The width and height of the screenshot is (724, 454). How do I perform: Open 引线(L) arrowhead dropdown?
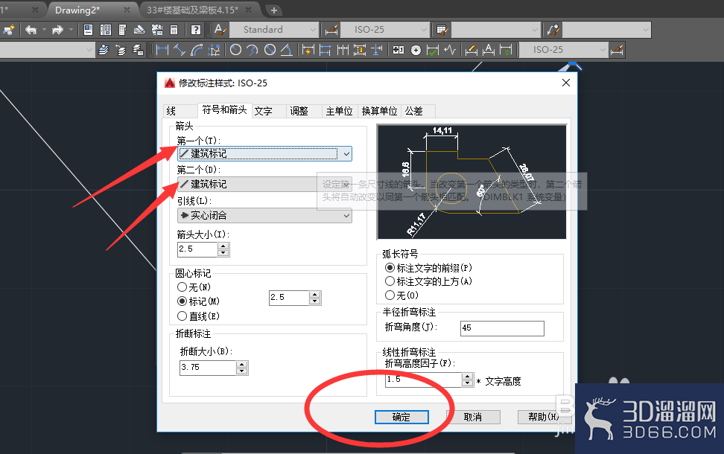264,216
